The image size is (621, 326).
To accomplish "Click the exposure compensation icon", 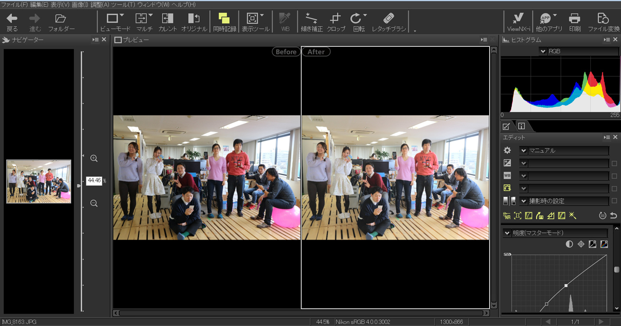I will [x=507, y=163].
